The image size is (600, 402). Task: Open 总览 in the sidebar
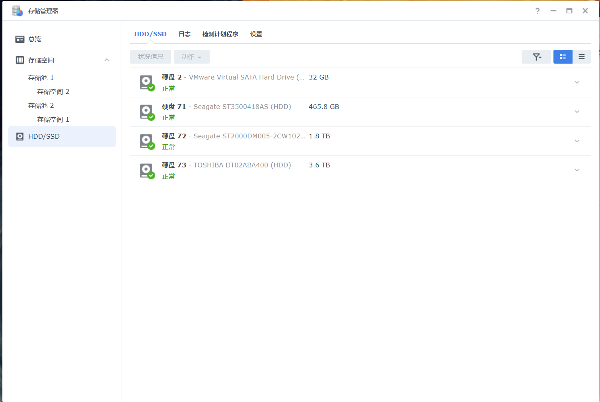click(x=35, y=39)
